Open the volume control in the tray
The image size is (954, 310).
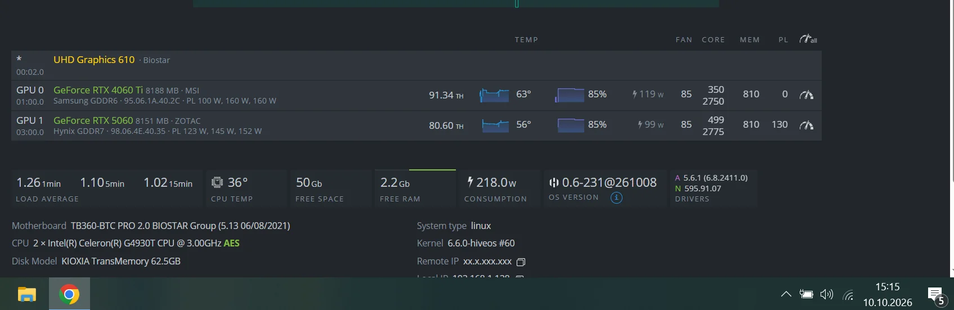pyautogui.click(x=827, y=294)
